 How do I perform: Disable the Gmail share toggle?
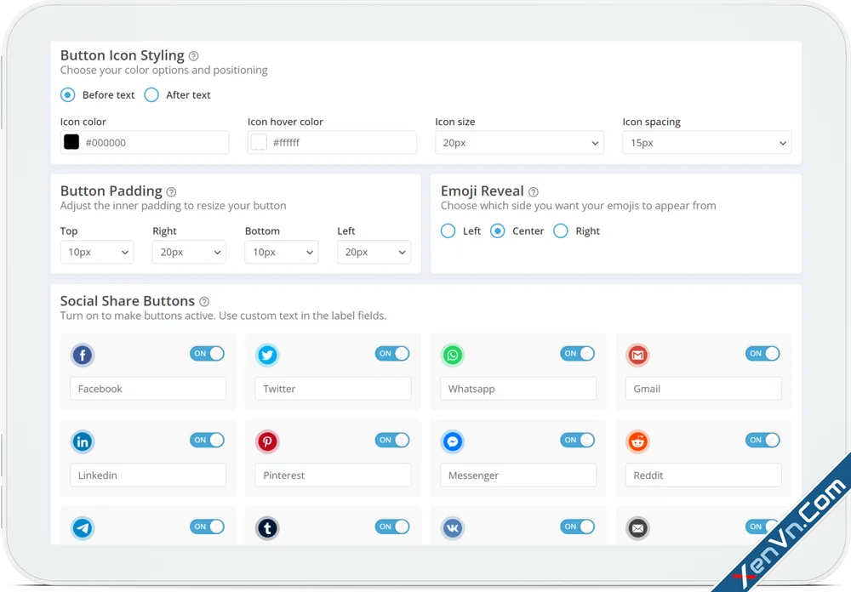tap(762, 354)
